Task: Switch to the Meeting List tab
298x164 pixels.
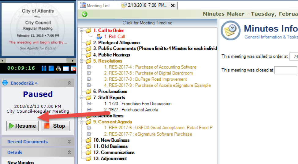Action: tap(95, 5)
